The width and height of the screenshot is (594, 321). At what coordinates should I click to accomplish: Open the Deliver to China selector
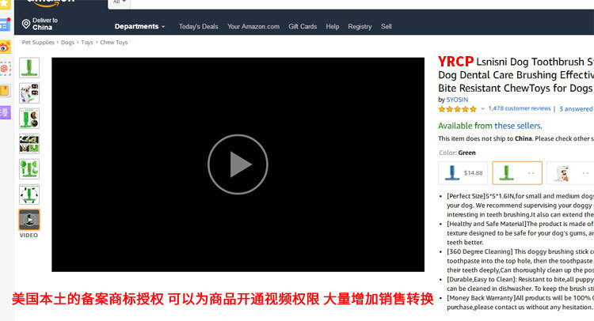[40, 24]
